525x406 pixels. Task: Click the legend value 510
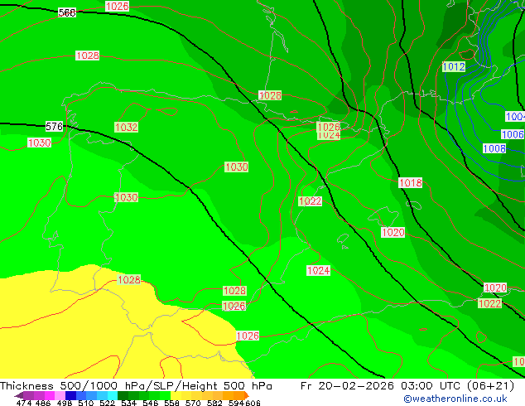pyautogui.click(x=86, y=403)
